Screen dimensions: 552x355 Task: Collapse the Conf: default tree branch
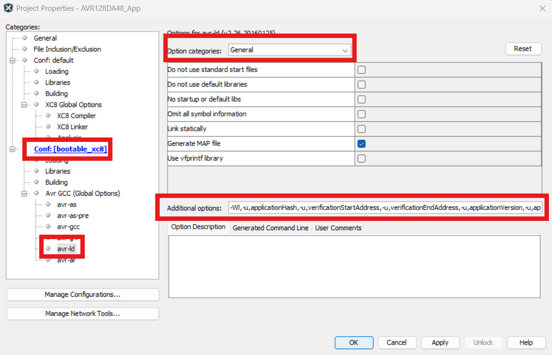[x=12, y=61]
